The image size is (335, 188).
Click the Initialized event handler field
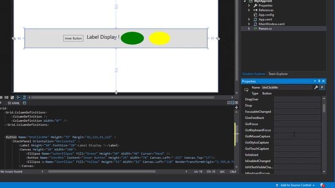click(297, 155)
